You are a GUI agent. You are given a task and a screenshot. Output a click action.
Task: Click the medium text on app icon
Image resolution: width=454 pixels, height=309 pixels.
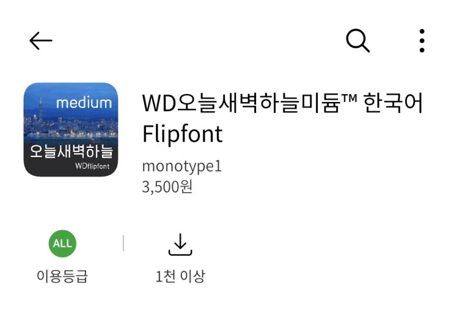tap(84, 103)
